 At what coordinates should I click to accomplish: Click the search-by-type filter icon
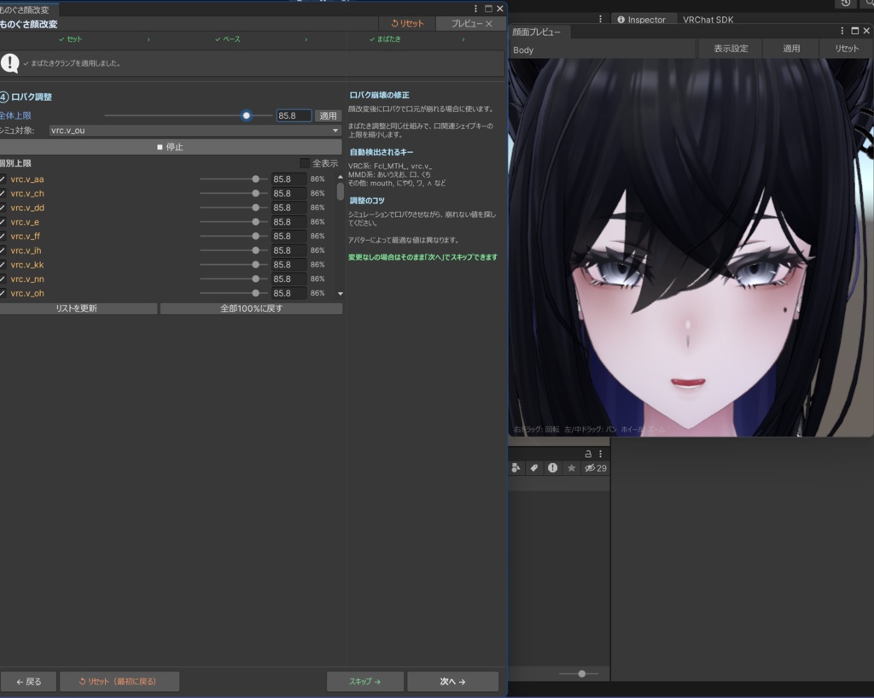pyautogui.click(x=516, y=468)
